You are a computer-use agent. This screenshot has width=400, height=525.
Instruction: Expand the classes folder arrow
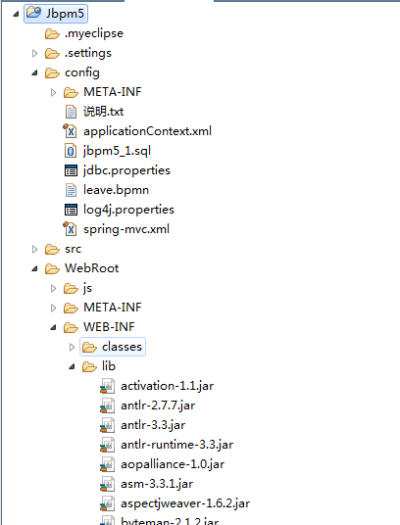tap(72, 347)
